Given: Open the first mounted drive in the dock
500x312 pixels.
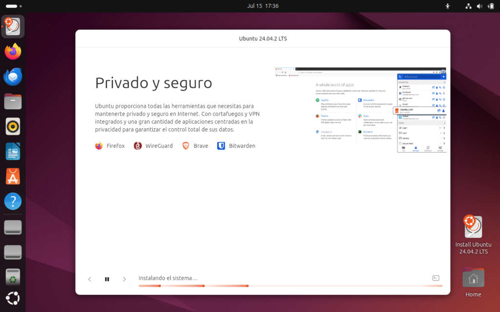Looking at the screenshot, I should pos(13,227).
